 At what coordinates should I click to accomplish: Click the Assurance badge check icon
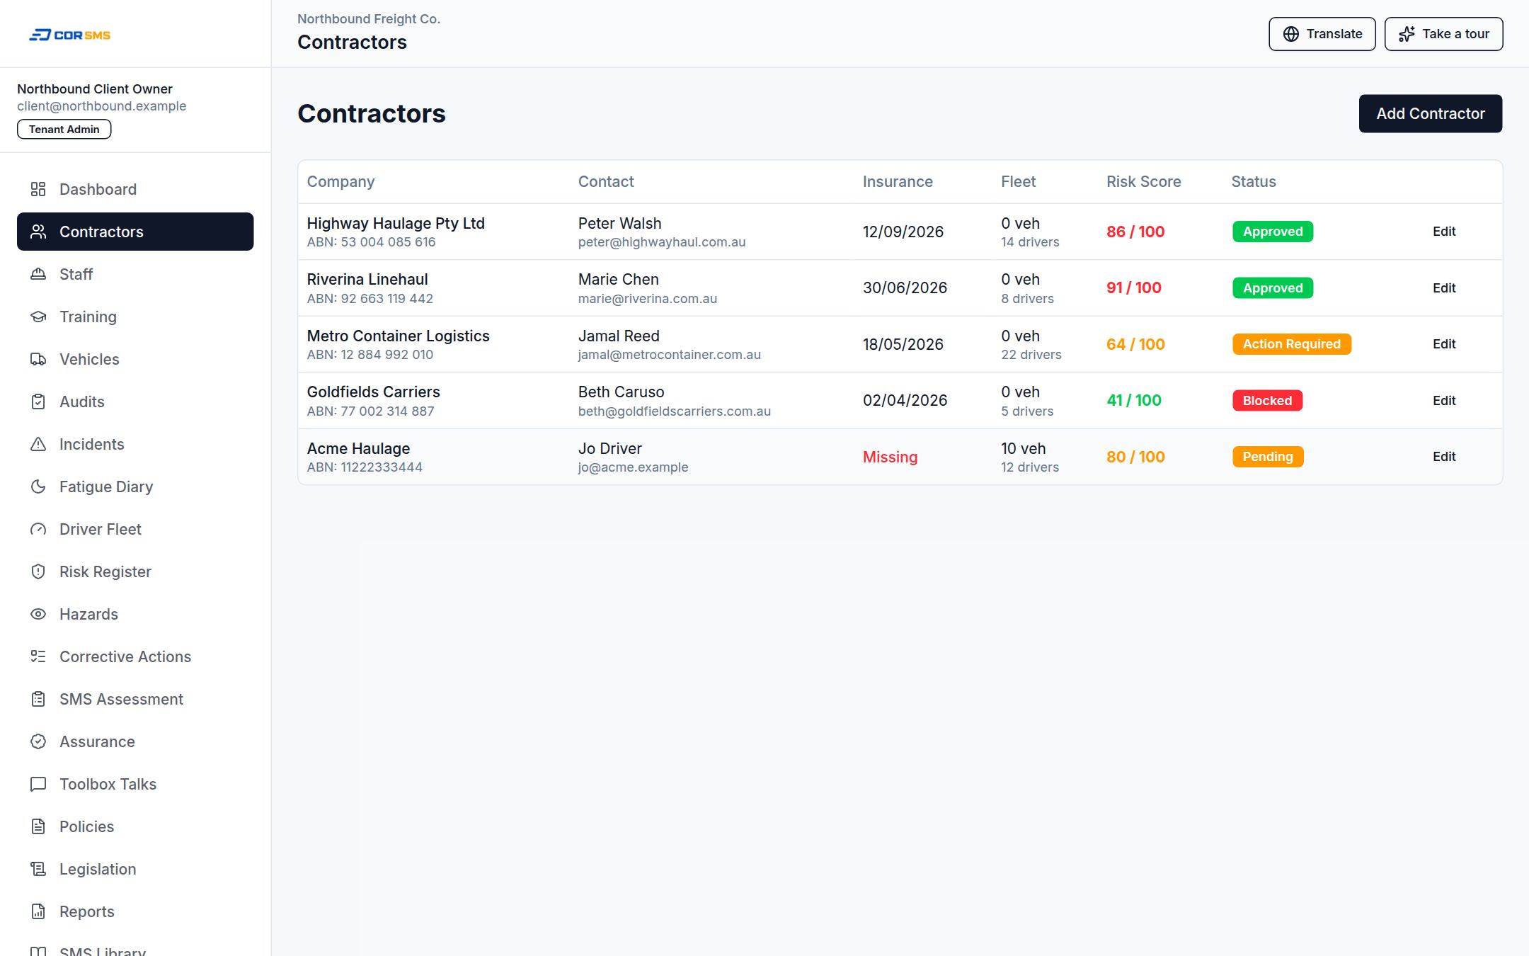[x=38, y=741]
